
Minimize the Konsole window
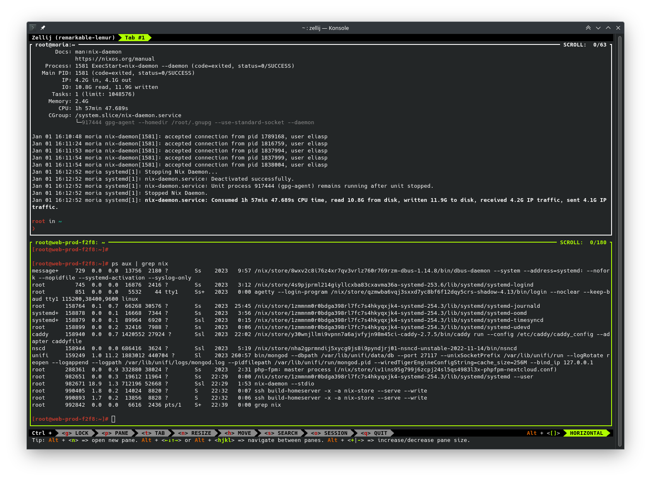[x=598, y=28]
